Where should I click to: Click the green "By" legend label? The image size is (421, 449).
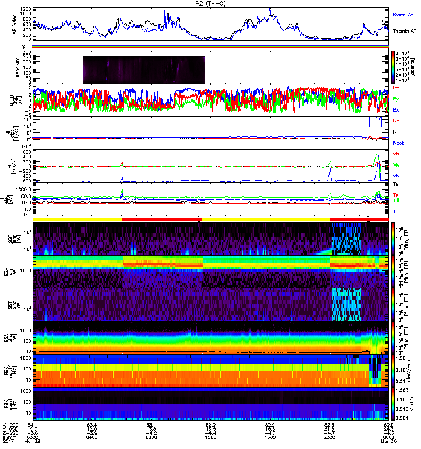click(396, 99)
